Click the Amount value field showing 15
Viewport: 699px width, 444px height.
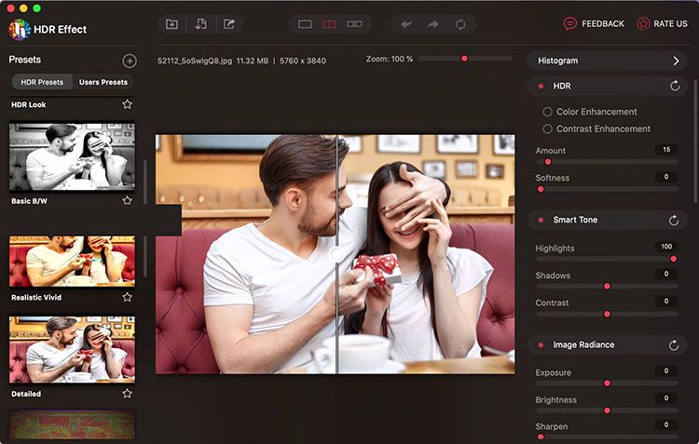click(x=666, y=150)
